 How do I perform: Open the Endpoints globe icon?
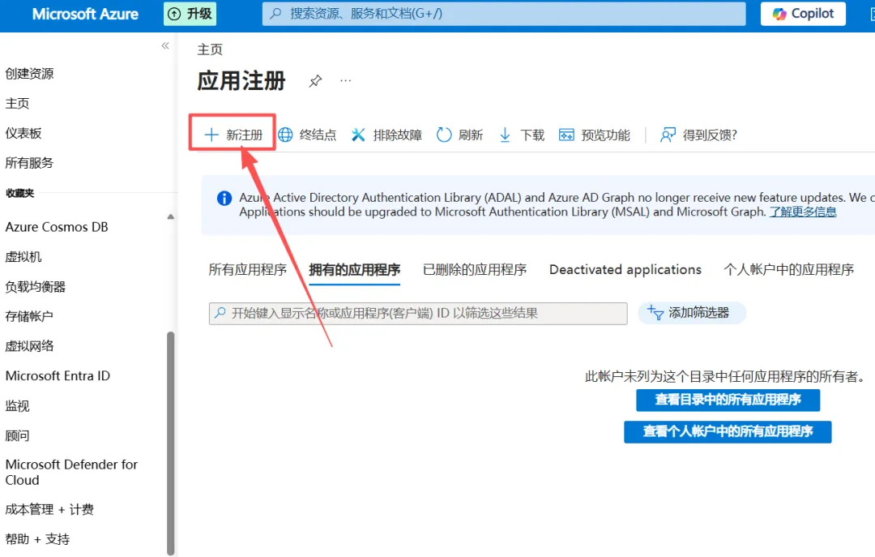(285, 135)
